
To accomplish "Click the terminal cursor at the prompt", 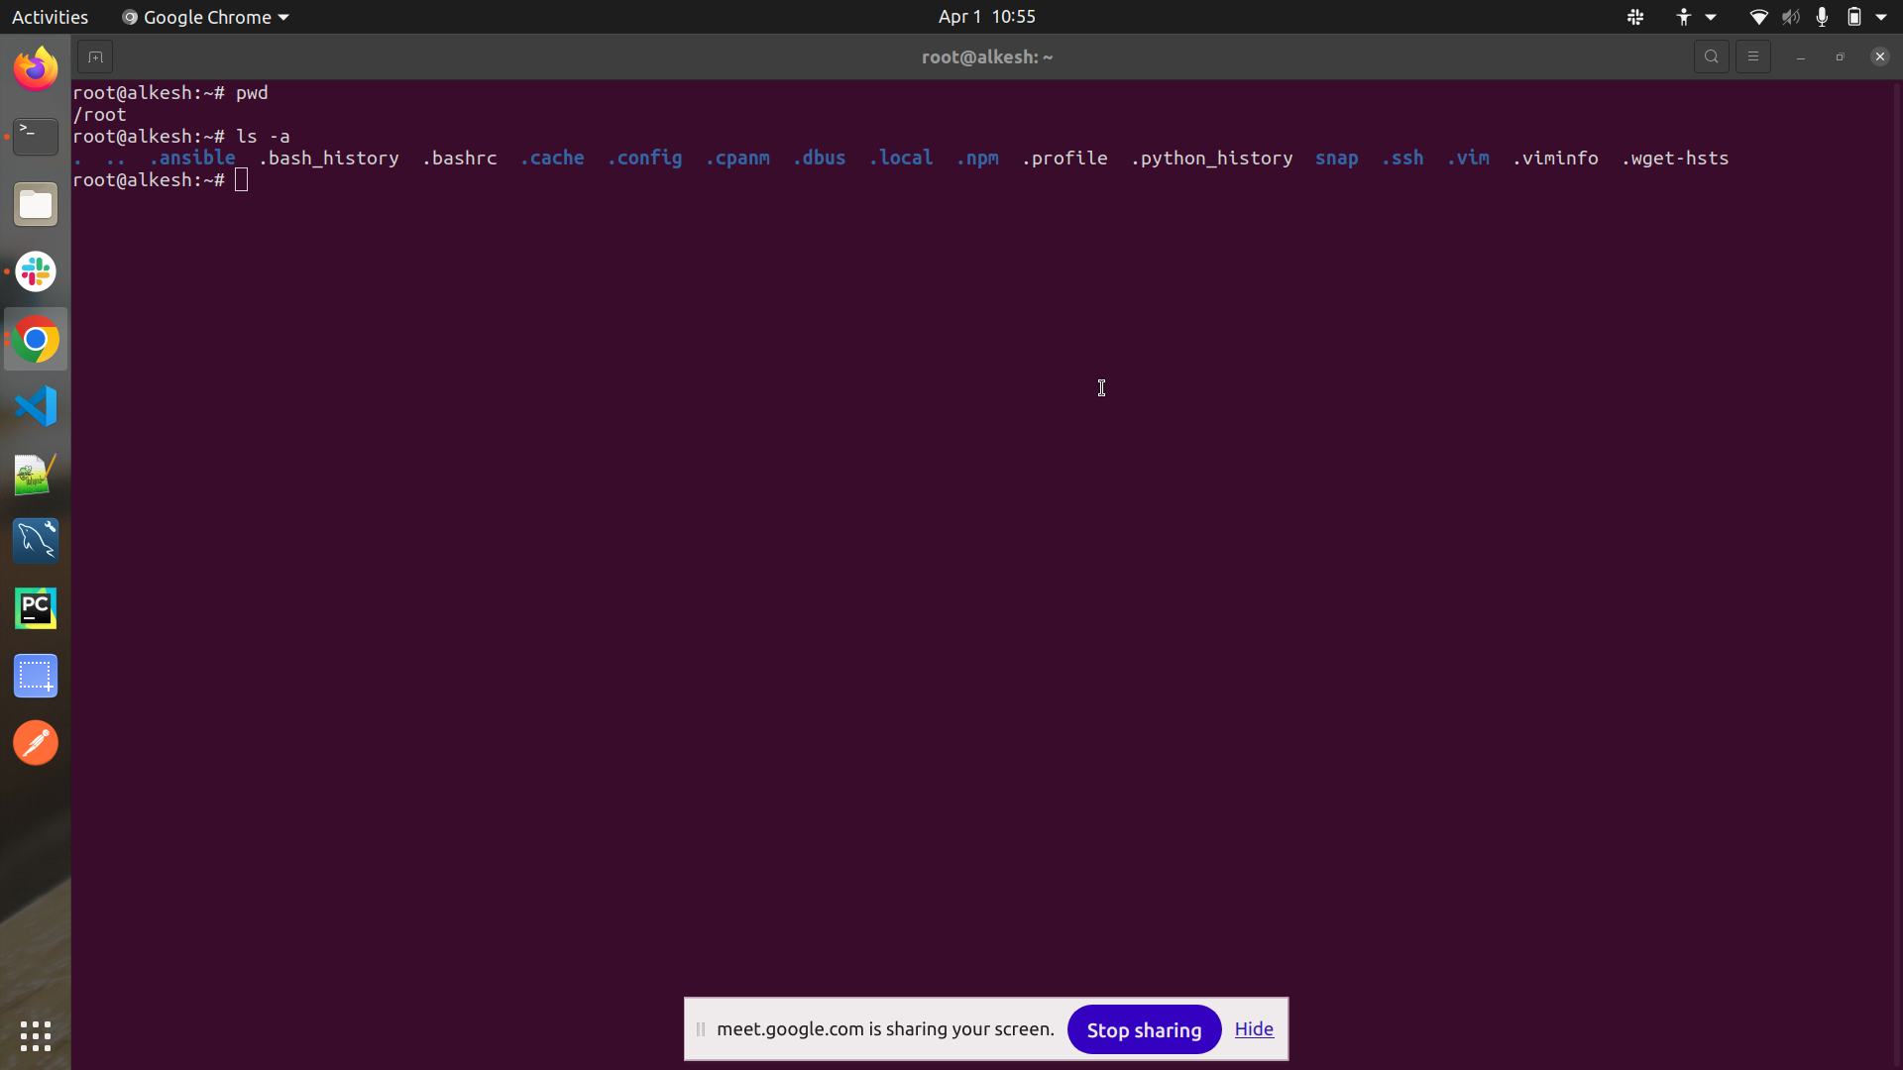I will point(241,179).
